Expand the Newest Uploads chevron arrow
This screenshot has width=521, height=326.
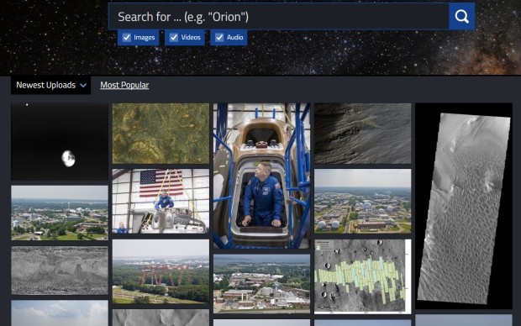[83, 86]
